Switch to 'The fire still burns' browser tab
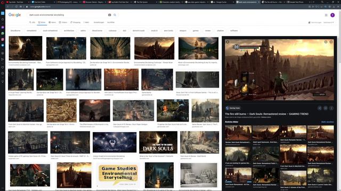This screenshot has height=191, width=341. 273,2
